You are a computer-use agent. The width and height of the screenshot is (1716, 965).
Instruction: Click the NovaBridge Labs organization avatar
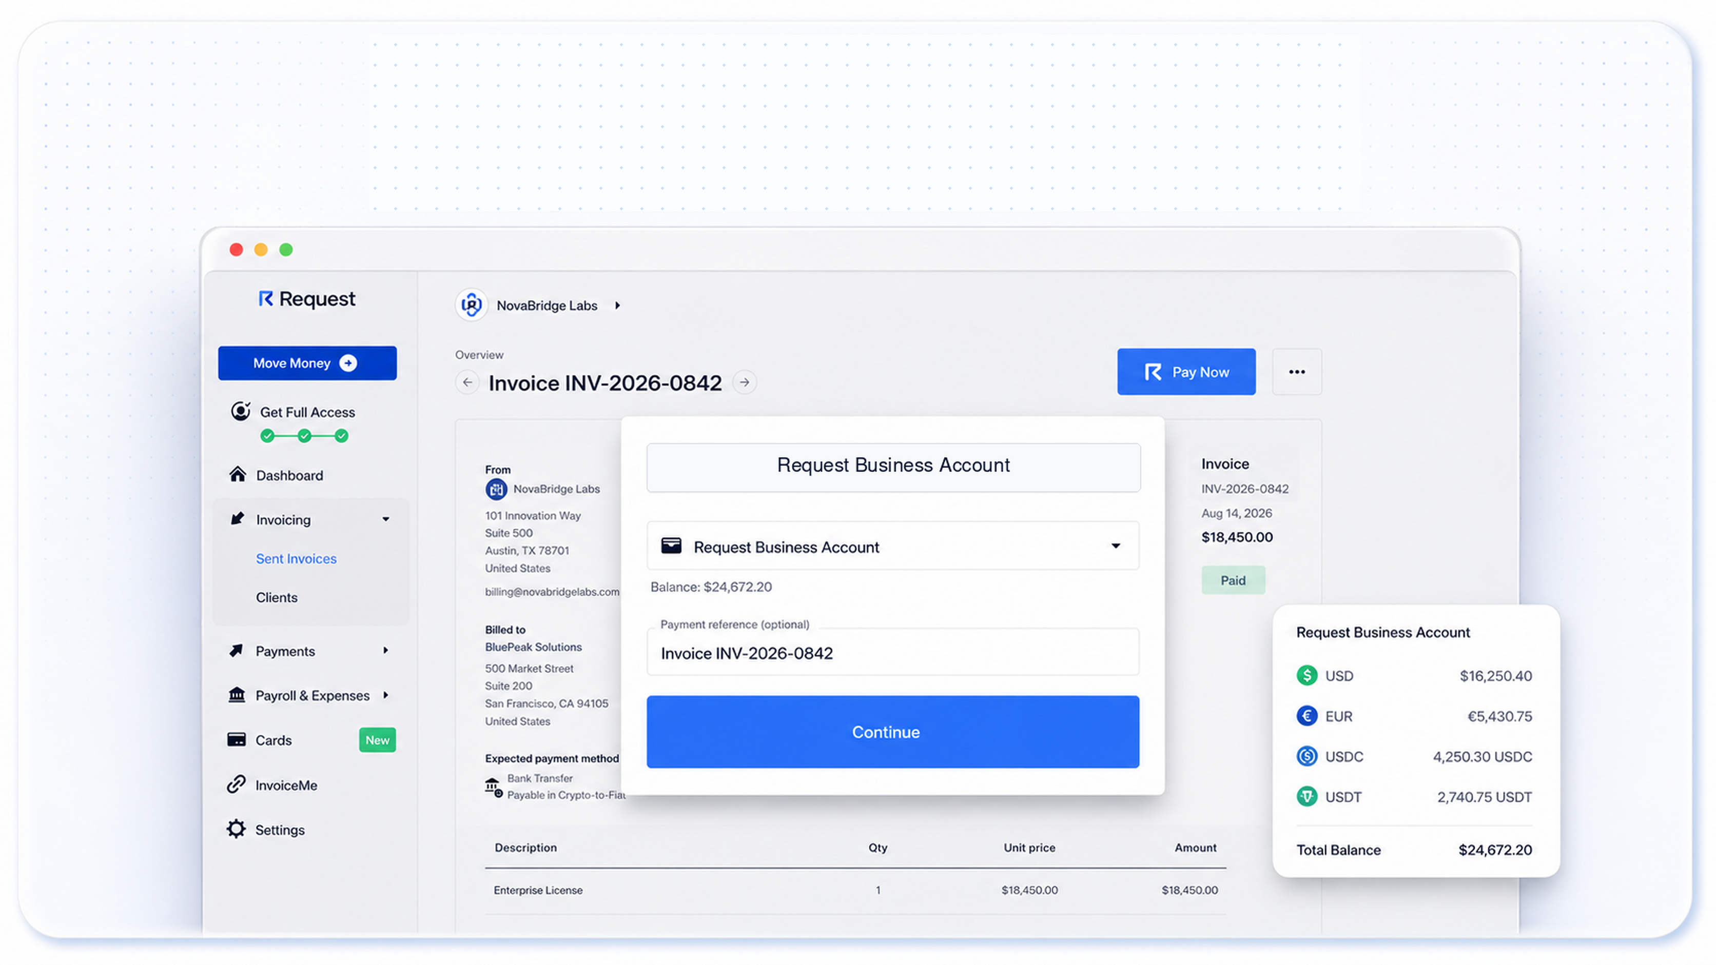[x=472, y=306]
